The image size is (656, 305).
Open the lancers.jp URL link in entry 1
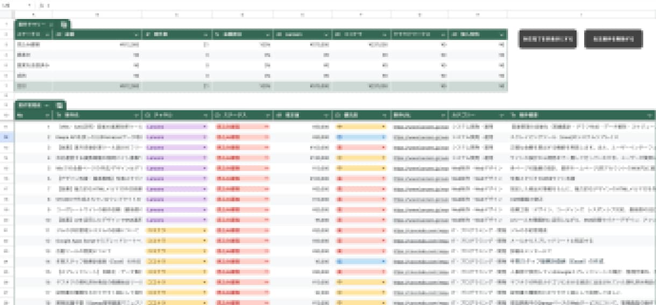[420, 127]
